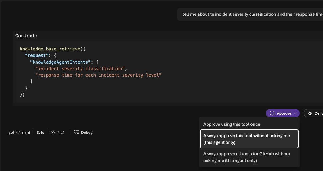The image size is (323, 171).
Task: Click the check-circle icon on Approve
Action: click(272, 113)
